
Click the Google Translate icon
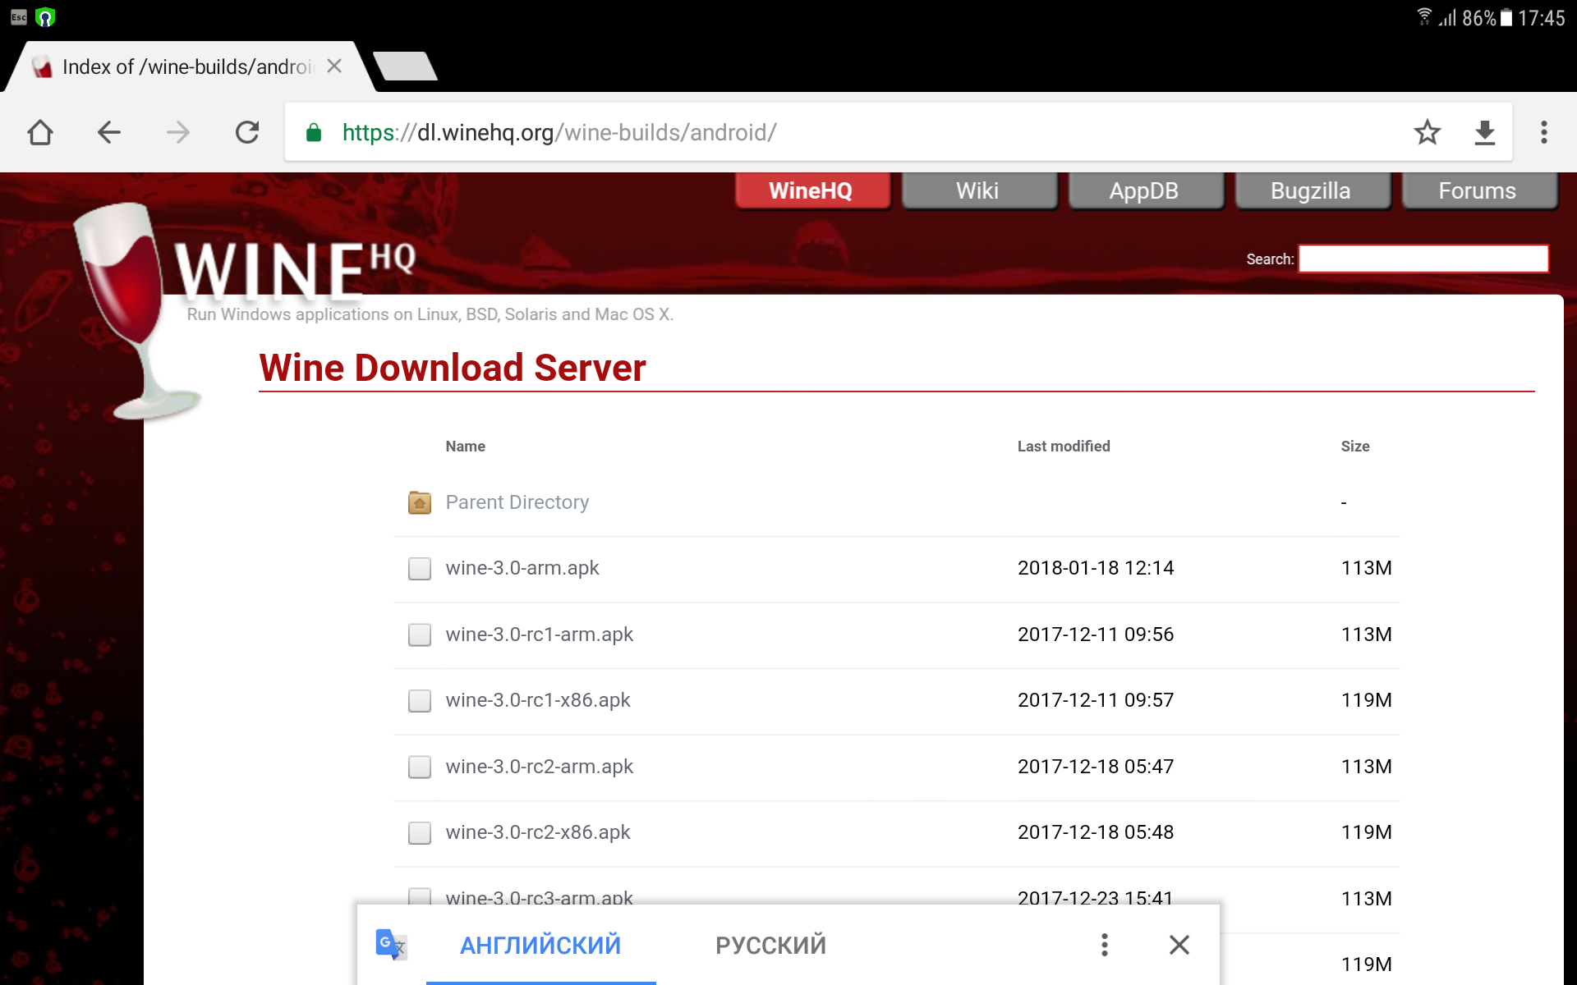(391, 945)
